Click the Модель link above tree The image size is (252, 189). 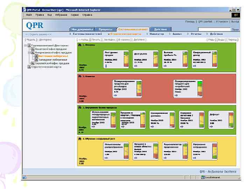[31, 40]
